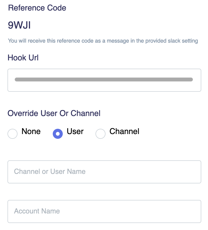Click the white dot inside User radio
Screen dimensions: 208x230
pos(58,134)
